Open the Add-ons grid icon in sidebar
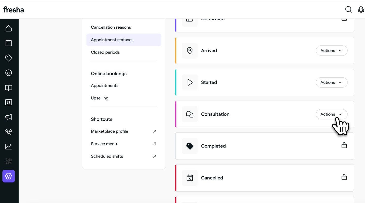The width and height of the screenshot is (365, 203). coord(9,161)
